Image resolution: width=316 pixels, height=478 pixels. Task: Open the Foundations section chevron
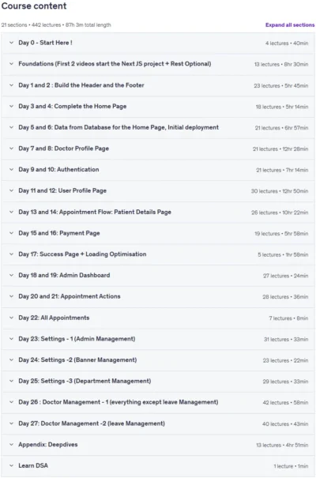pyautogui.click(x=11, y=64)
